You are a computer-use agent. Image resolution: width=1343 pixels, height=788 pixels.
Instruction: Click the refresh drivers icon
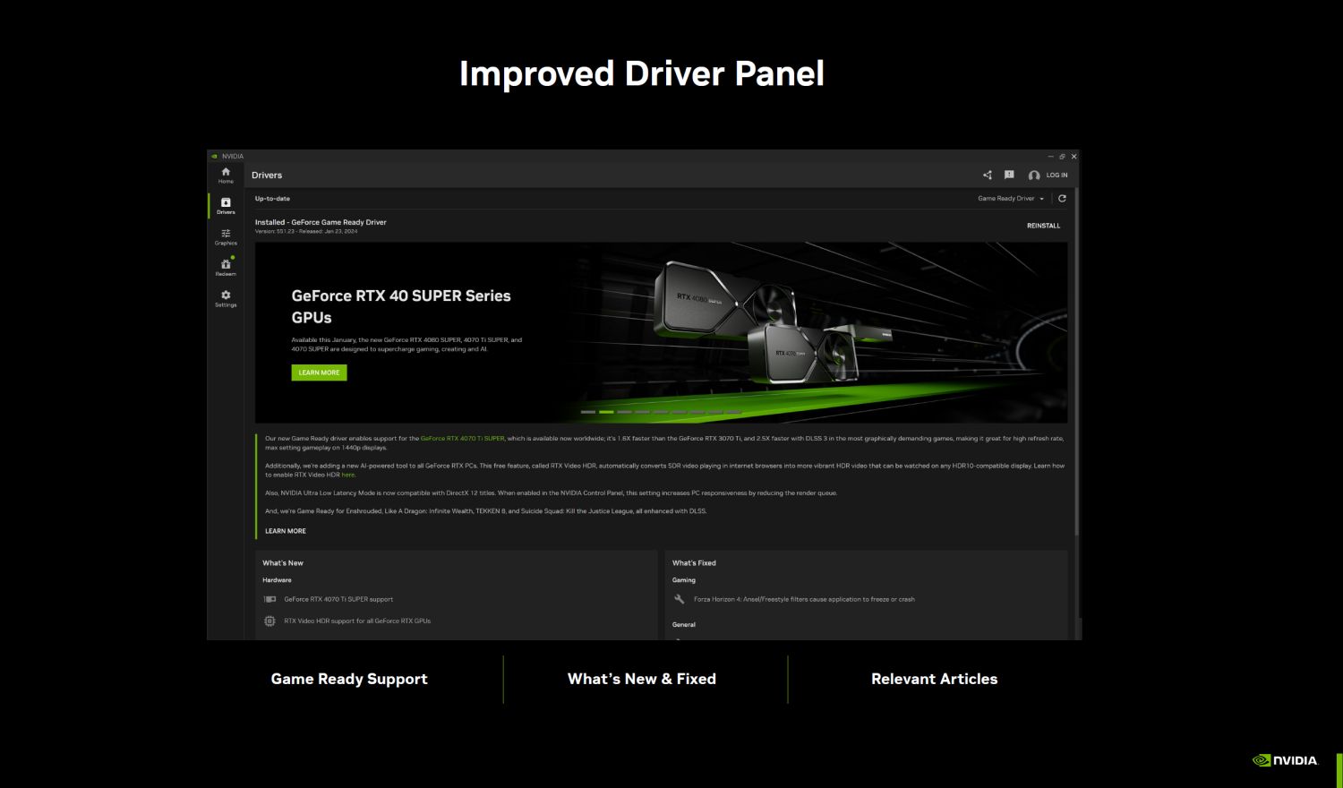pos(1062,199)
